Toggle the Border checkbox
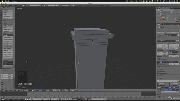This screenshot has height=101, width=180. [x=158, y=56]
